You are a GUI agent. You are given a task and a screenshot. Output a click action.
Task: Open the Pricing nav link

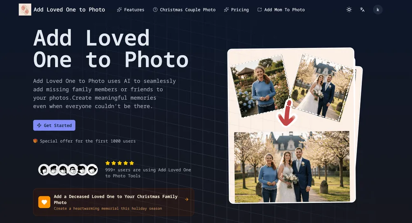tap(236, 9)
